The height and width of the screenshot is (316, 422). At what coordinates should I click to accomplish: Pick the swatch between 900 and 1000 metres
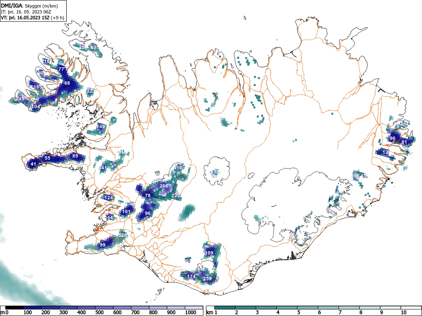[176, 308]
